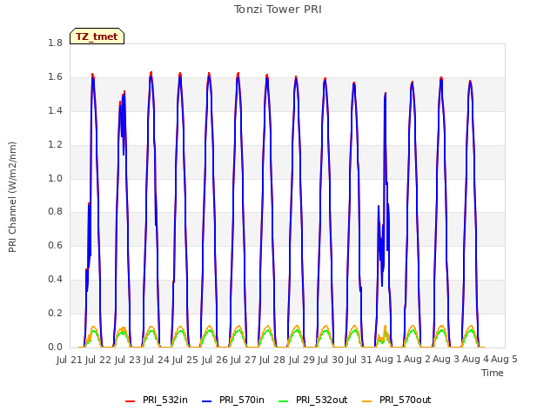This screenshot has height=417, width=557.
Task: Click the 1.6 y-axis tick value
Action: [55, 77]
